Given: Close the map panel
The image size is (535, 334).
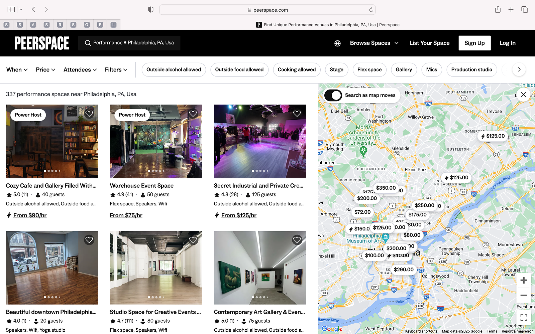Looking at the screenshot, I should (523, 95).
